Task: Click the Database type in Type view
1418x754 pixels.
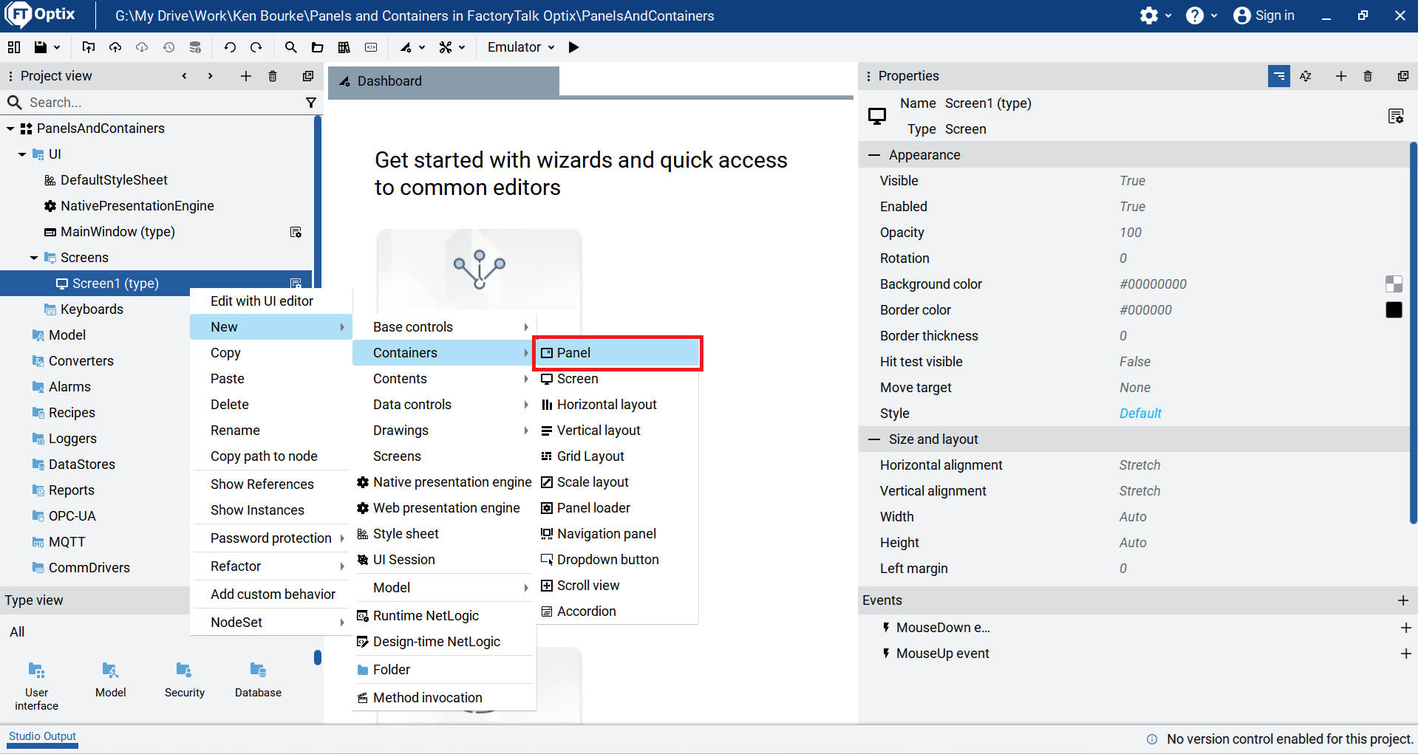Action: [x=258, y=680]
